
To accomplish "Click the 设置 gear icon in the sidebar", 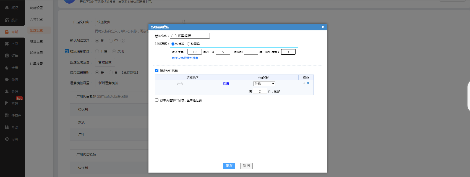I will pos(7,139).
